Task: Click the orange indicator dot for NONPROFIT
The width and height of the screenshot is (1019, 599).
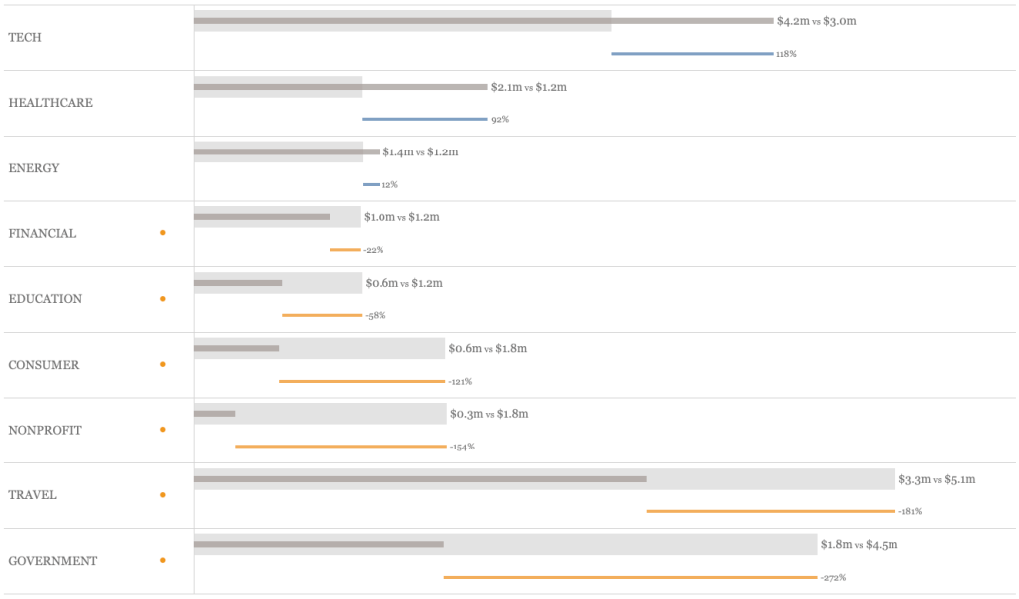Action: (163, 430)
